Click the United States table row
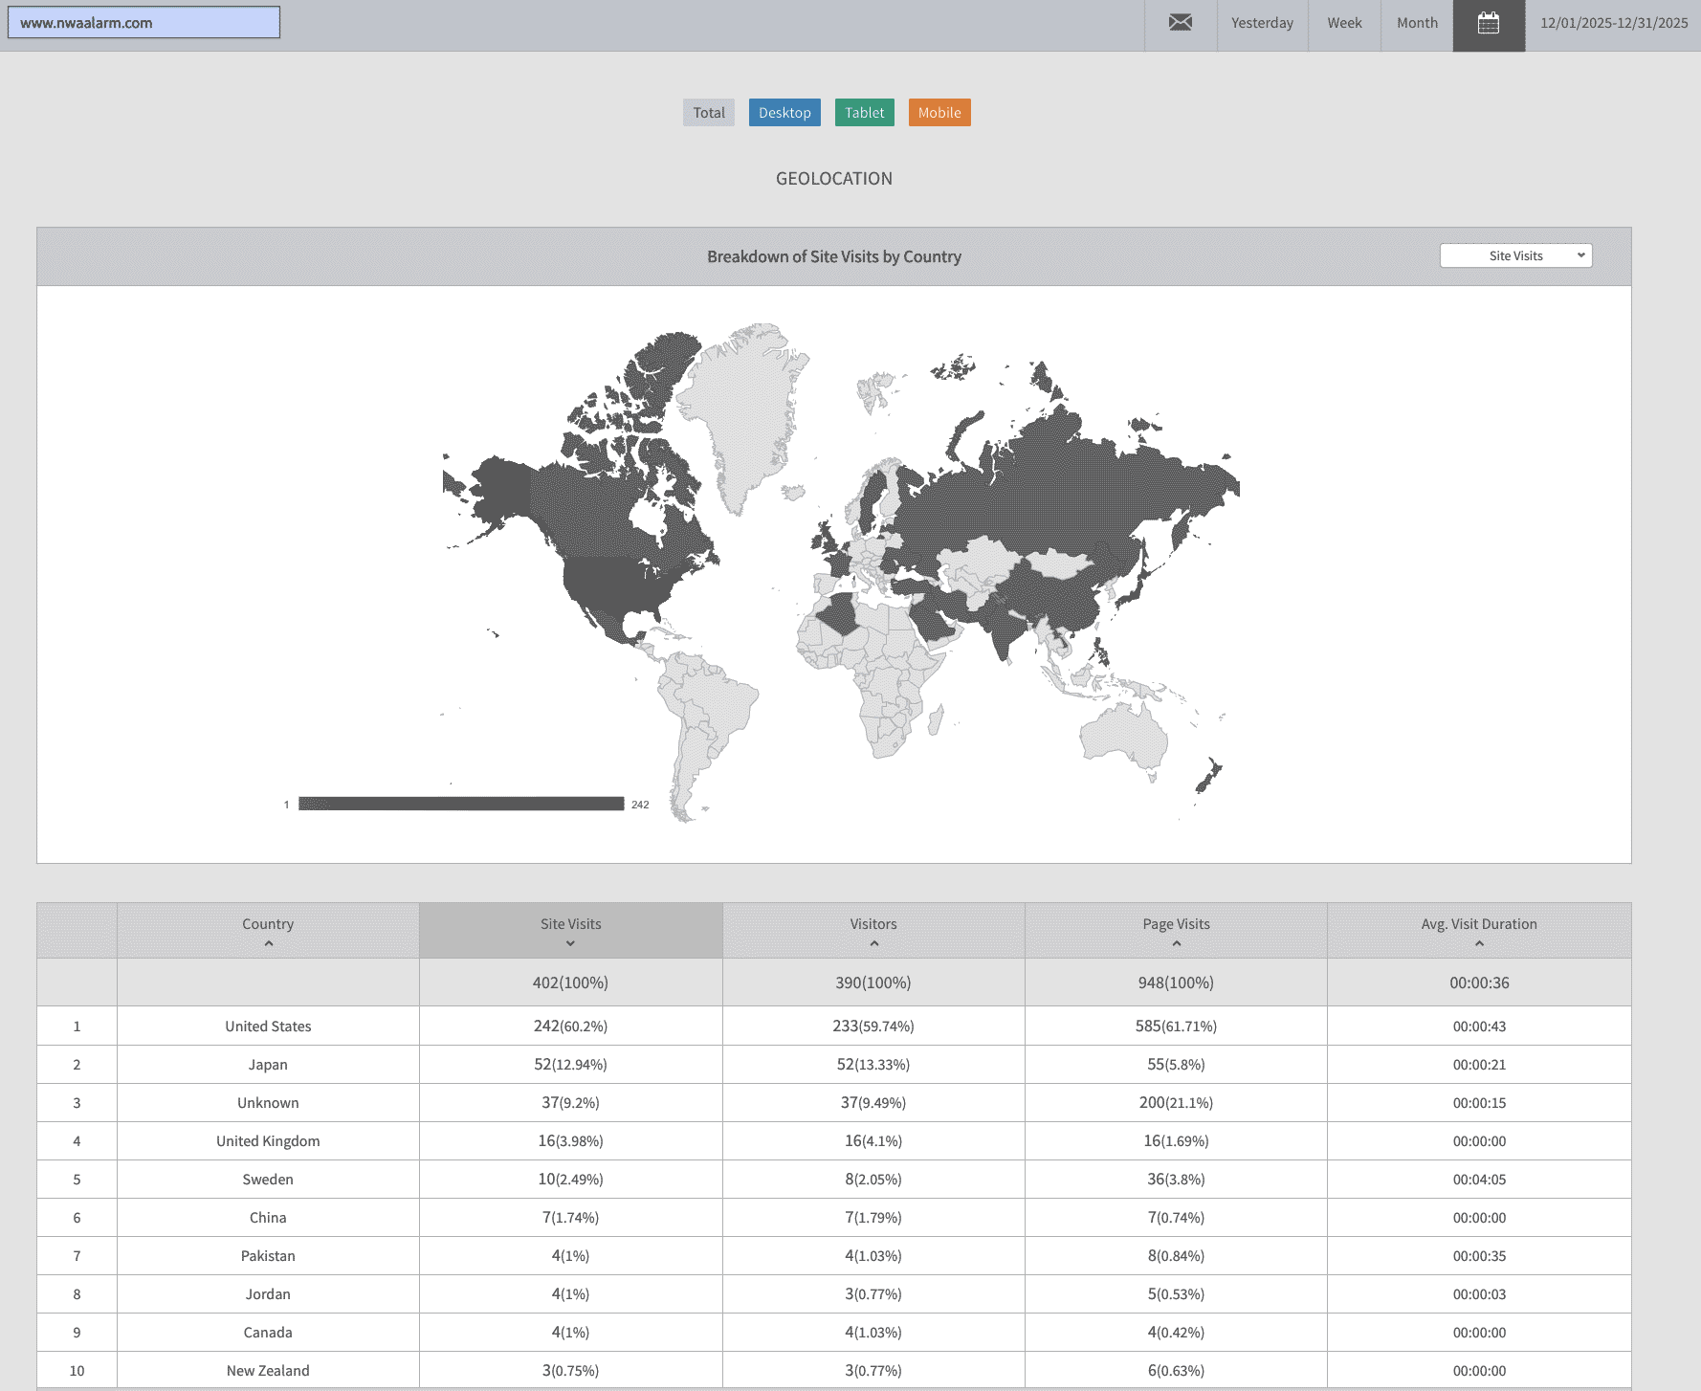The width and height of the screenshot is (1701, 1391). (268, 1027)
